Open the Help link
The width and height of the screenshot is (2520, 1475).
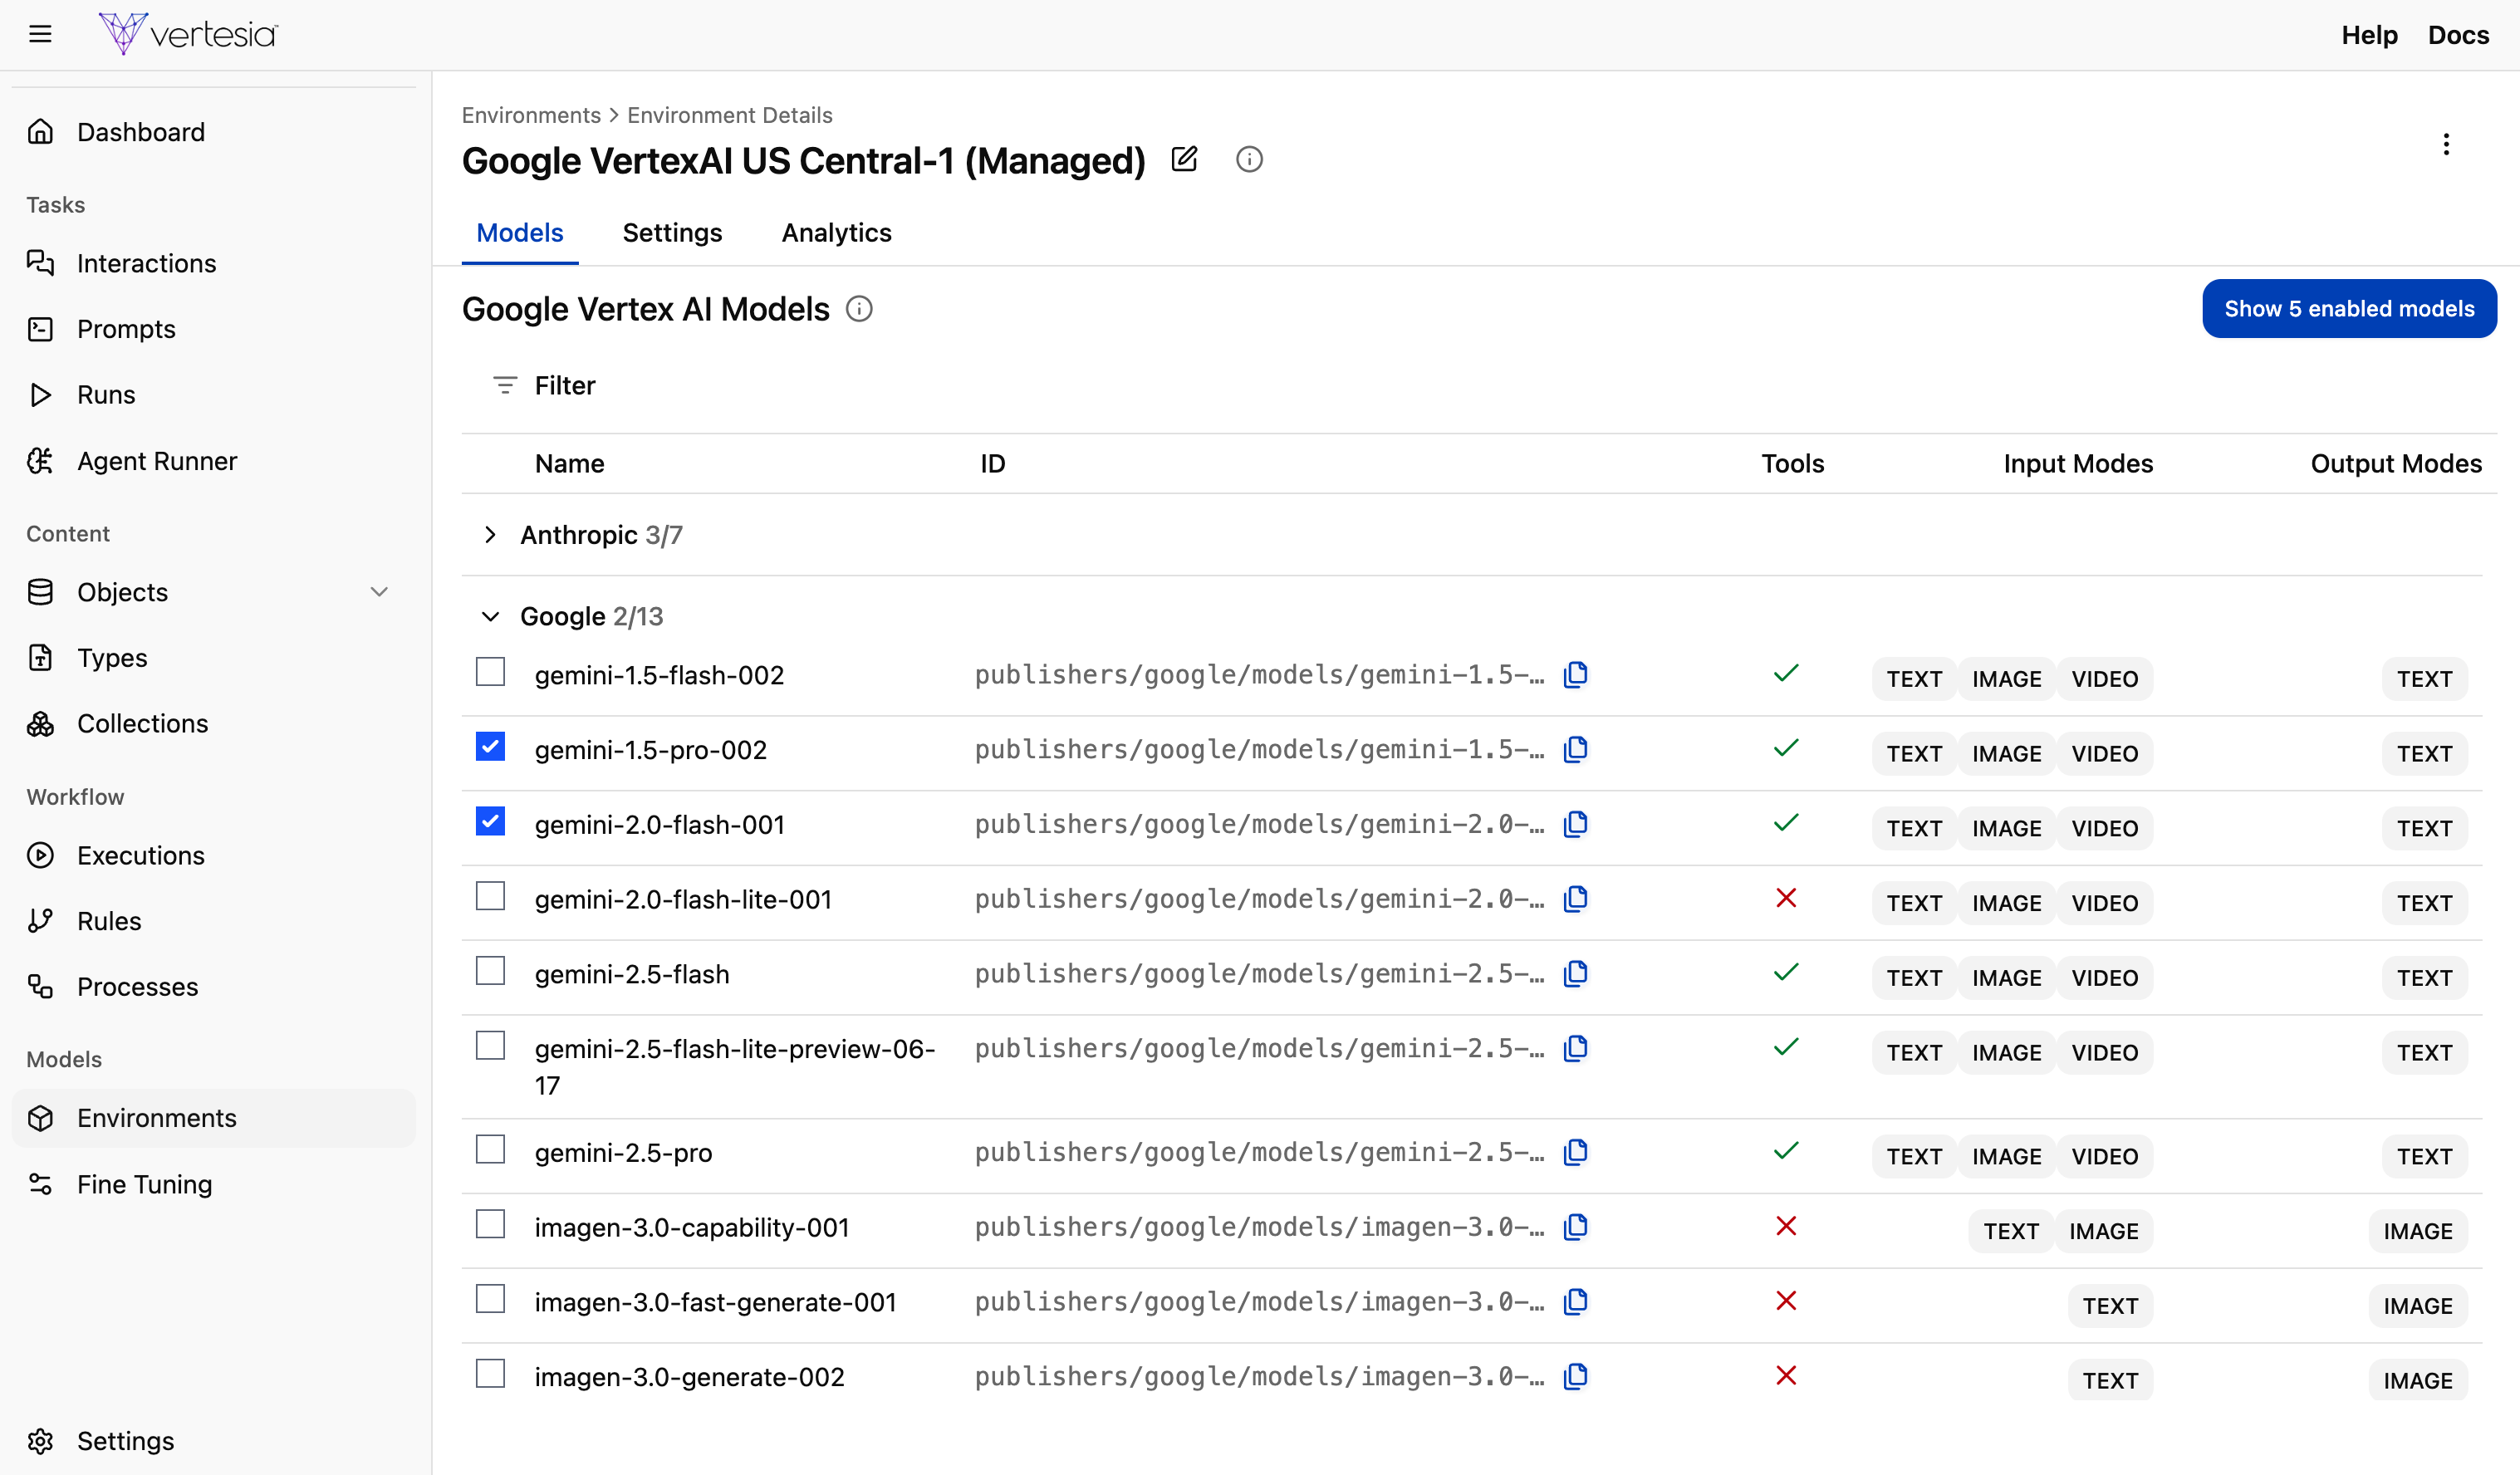pos(2369,35)
